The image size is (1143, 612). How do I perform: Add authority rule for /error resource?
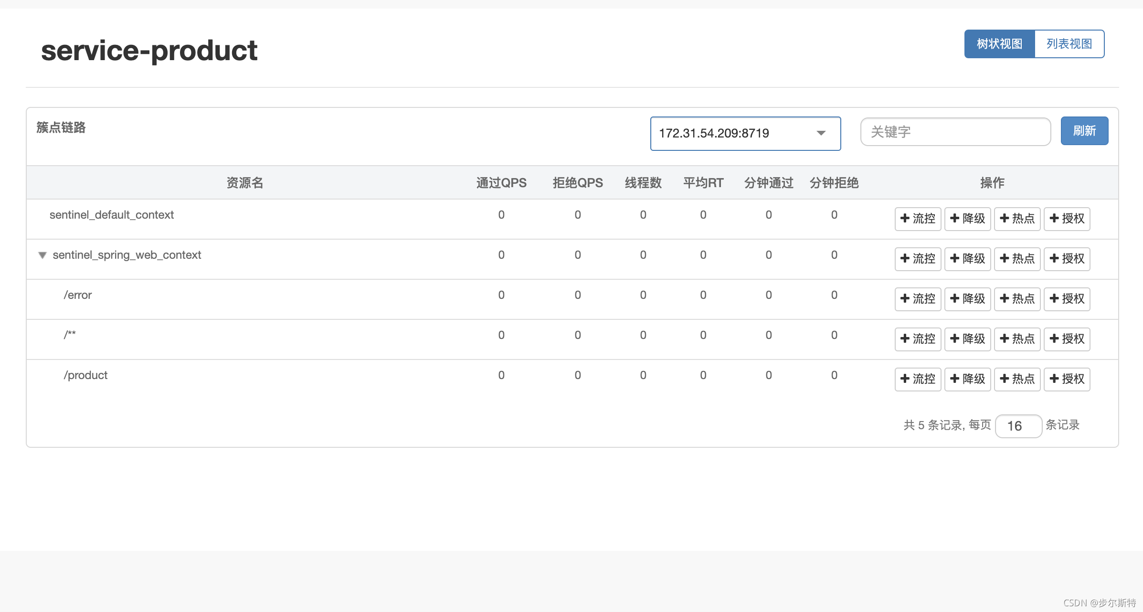pyautogui.click(x=1067, y=299)
